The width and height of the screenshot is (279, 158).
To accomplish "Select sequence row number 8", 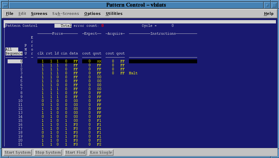I will point(21,93).
